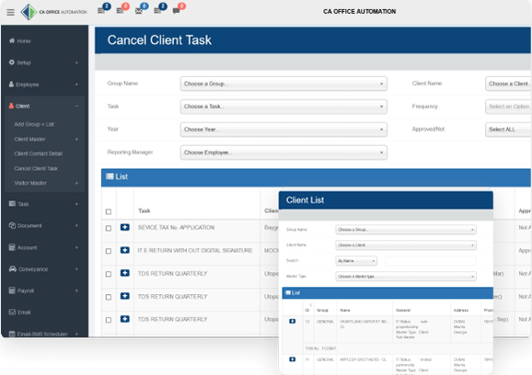532x375 pixels.
Task: Expand first TDS RETURN QUARTERLY plus icon
Action: [125, 273]
